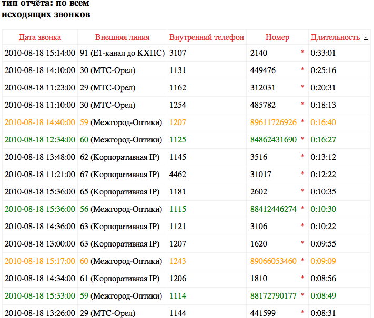Click the asterisk beside number 84862431690
This screenshot has width=374, height=318.
pyautogui.click(x=302, y=140)
